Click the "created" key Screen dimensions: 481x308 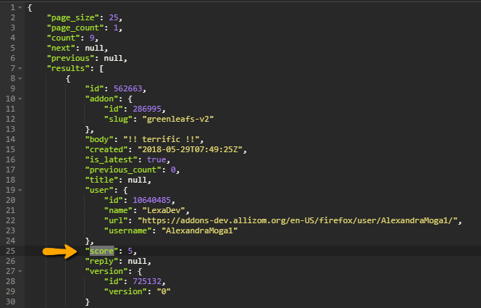[106, 149]
